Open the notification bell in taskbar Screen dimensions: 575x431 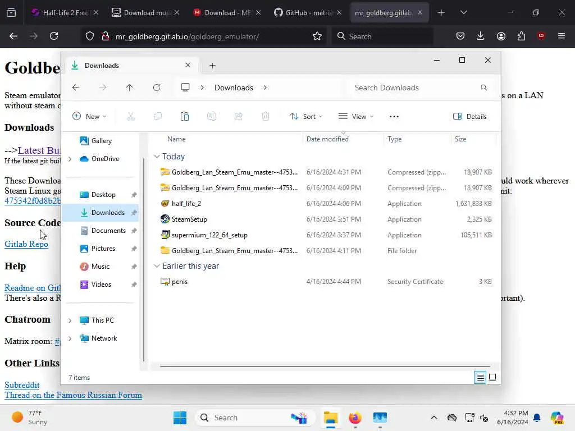[537, 418]
